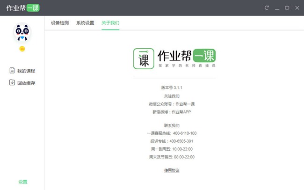Open the 使用协议 link

(x=172, y=170)
